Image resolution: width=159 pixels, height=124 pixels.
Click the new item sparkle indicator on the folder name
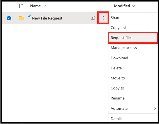click(30, 16)
